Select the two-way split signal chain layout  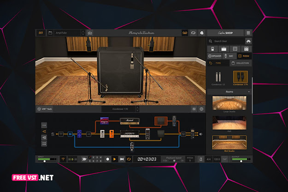coord(44,132)
